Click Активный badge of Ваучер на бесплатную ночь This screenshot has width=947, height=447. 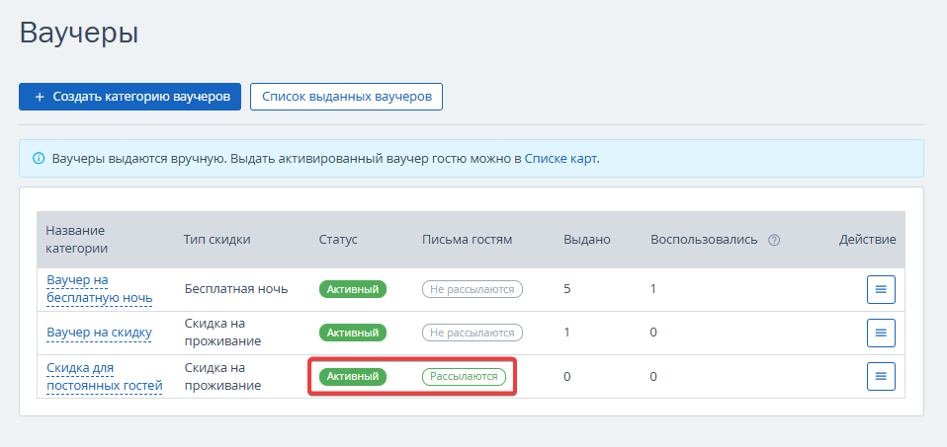point(353,289)
